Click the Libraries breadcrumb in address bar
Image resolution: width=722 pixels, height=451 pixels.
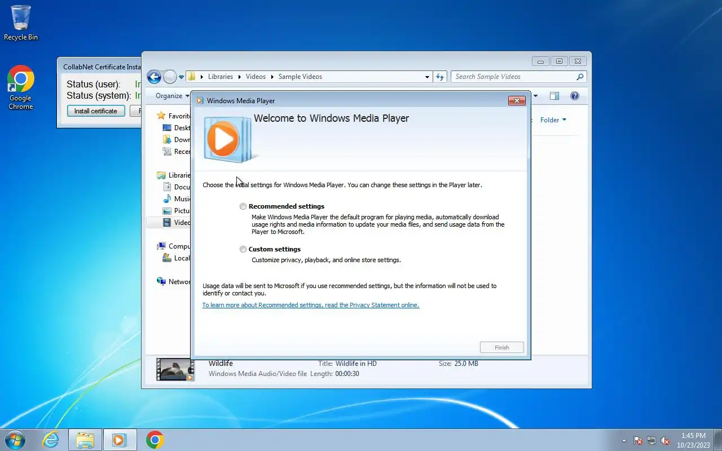tap(221, 77)
